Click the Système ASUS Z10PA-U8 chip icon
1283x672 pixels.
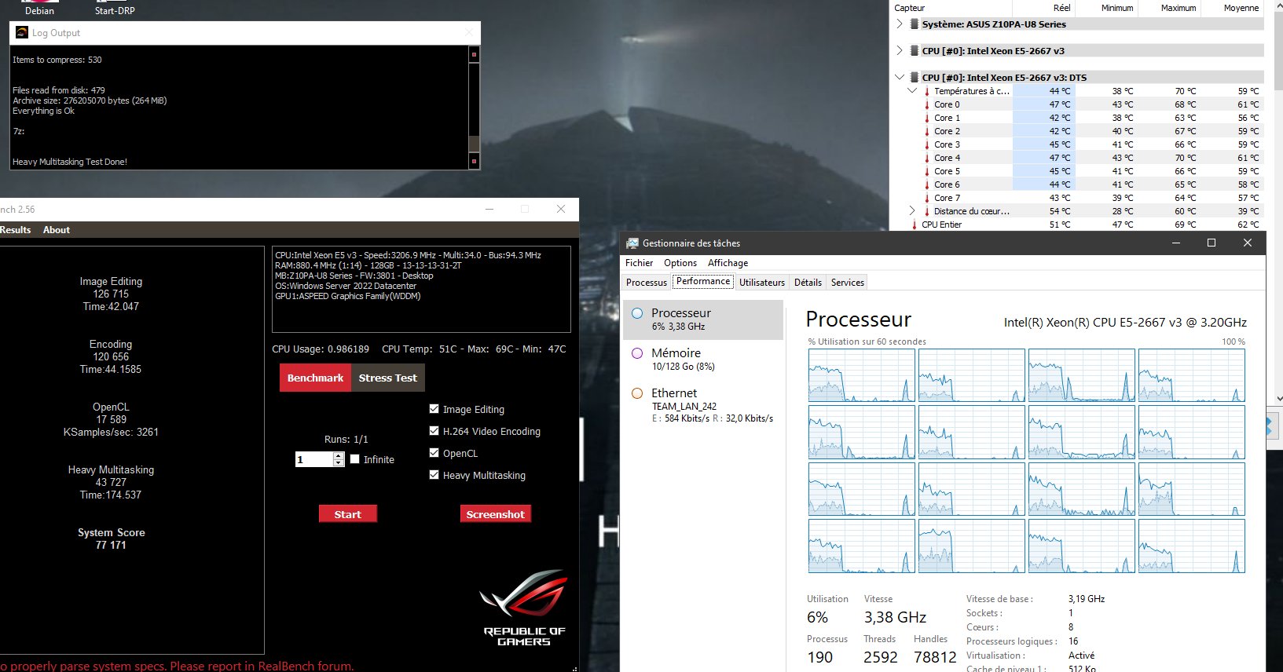(x=915, y=24)
